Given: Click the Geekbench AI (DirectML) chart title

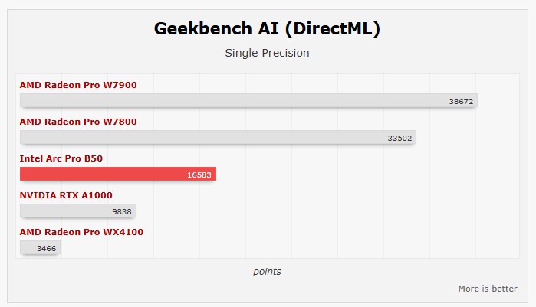Looking at the screenshot, I should point(268,29).
